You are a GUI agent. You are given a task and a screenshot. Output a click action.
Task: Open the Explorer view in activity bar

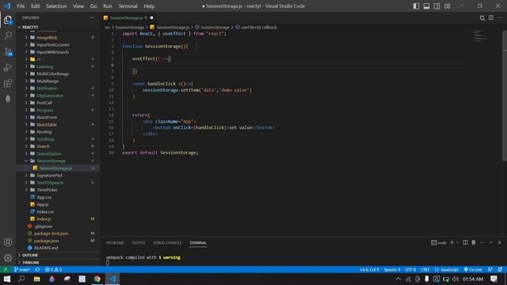click(8, 20)
